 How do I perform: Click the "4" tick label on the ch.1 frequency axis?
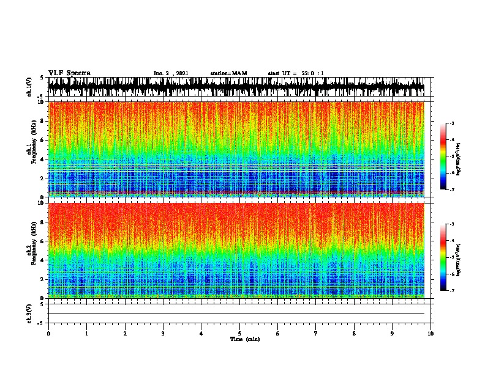tap(42, 159)
